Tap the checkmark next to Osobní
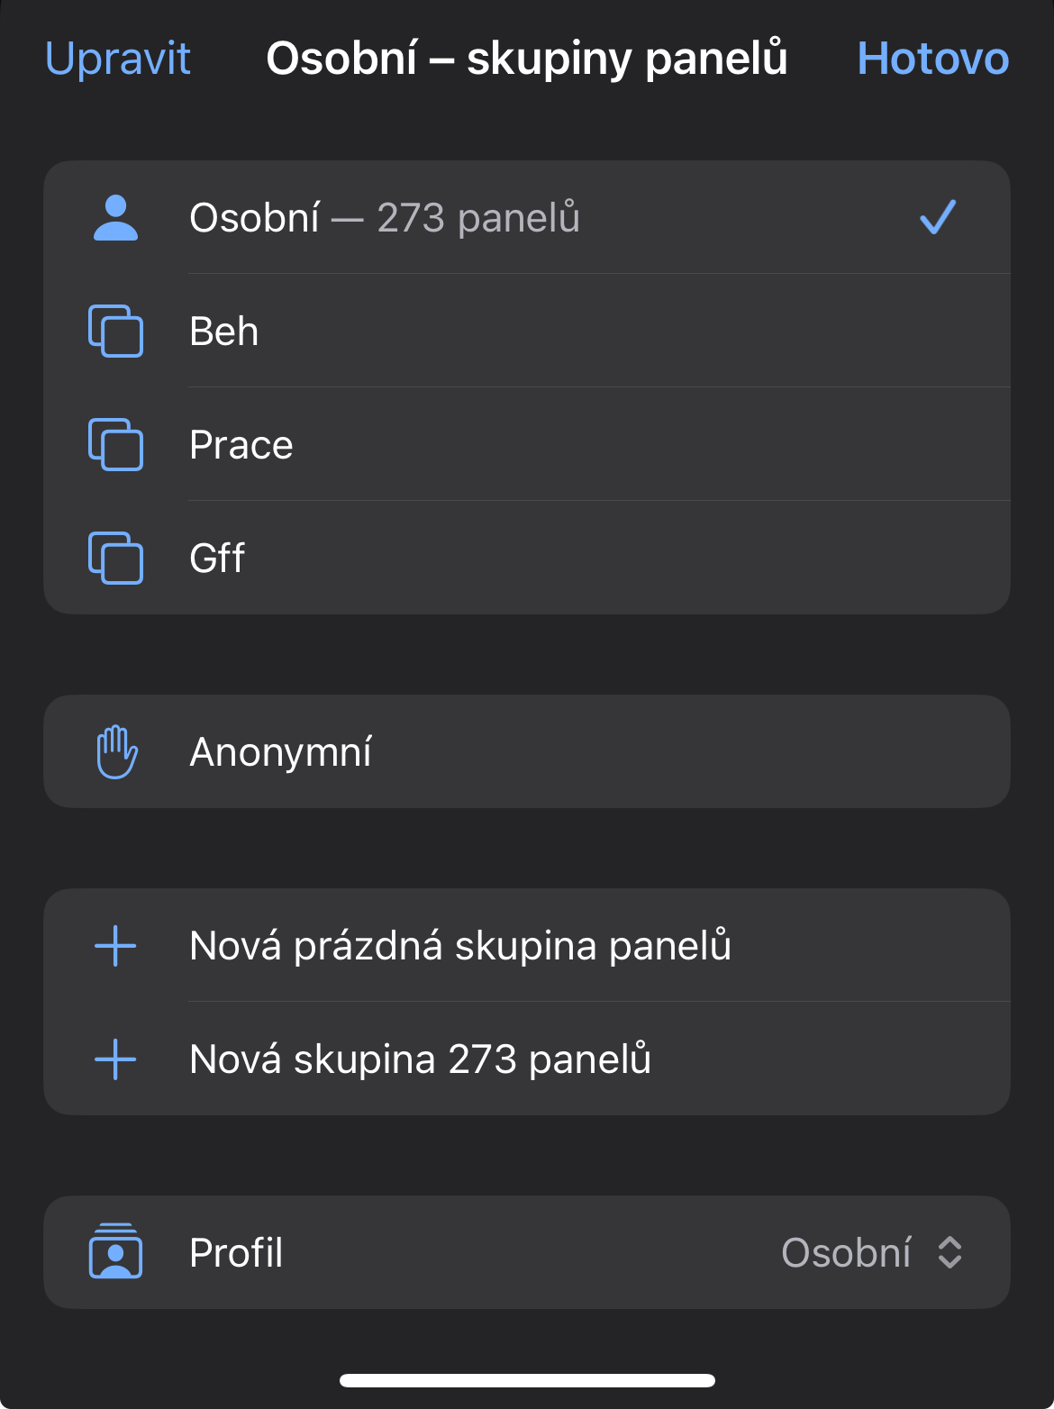 [x=938, y=218]
